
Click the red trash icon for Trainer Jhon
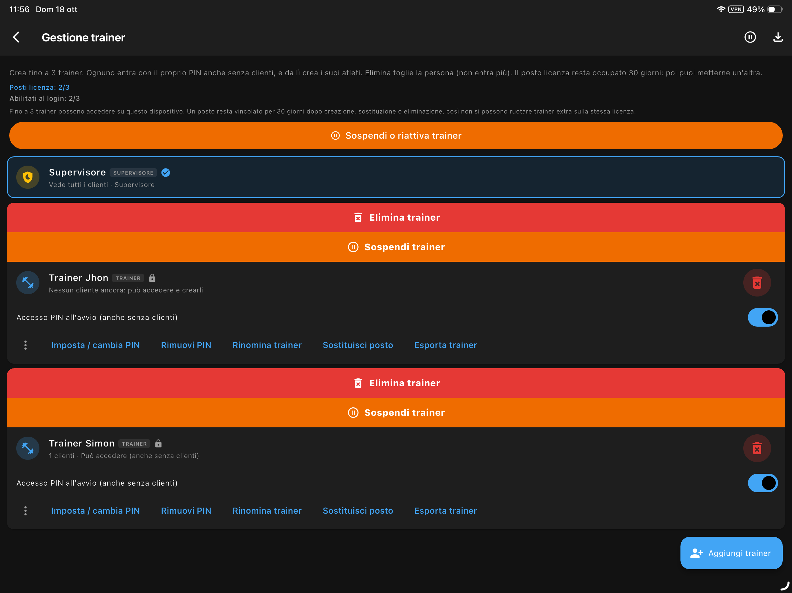click(x=757, y=283)
